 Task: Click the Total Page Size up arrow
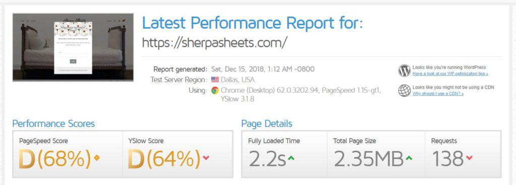point(409,158)
